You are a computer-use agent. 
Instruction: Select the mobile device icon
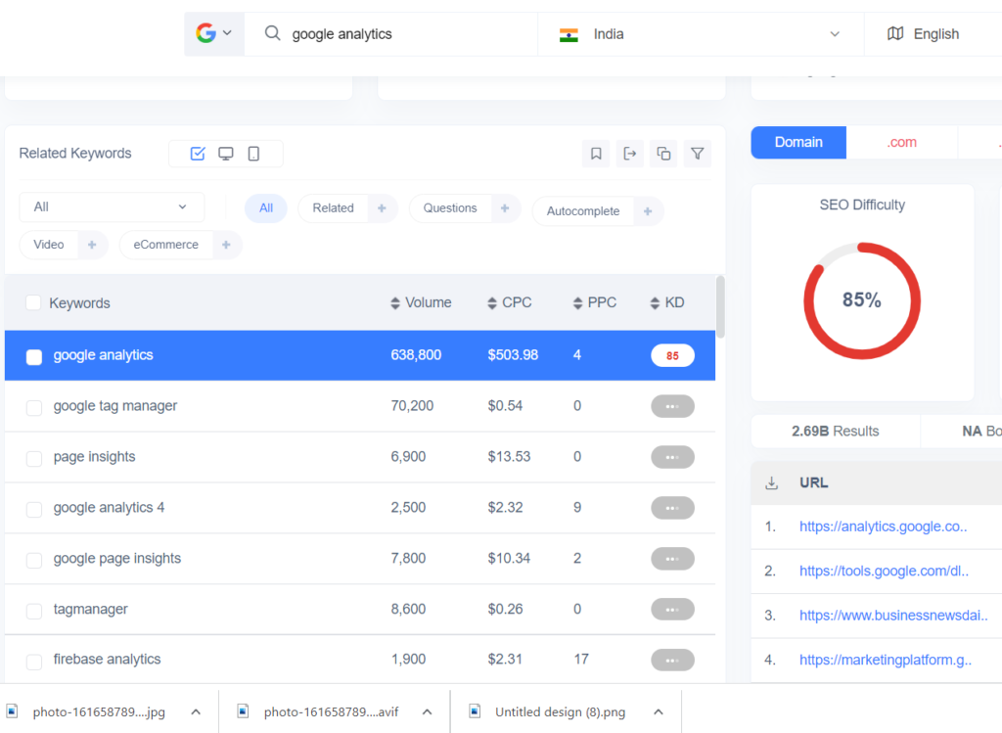(x=253, y=154)
